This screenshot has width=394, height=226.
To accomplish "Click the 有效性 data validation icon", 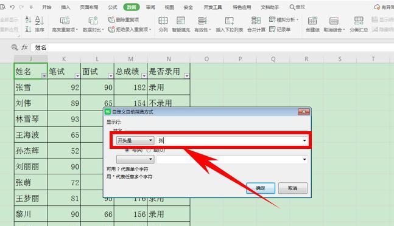I will (202, 21).
